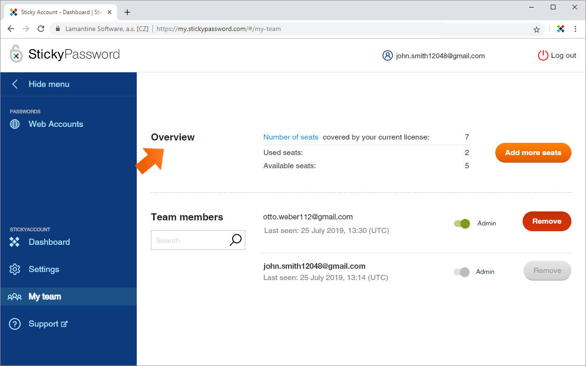Click the browser address bar URL
Viewport: 586px width, 366px height.
click(x=219, y=29)
